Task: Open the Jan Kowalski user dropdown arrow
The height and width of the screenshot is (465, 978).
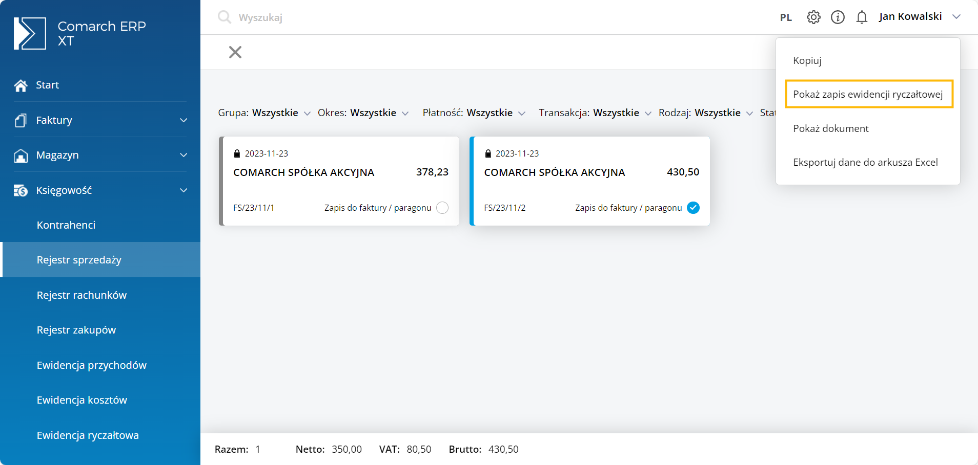Action: pos(956,17)
